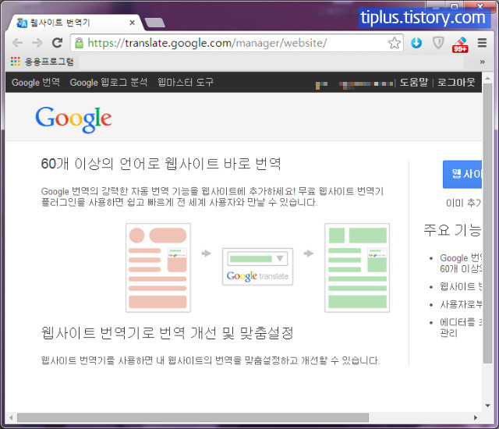Click the horizontal scrollbar thumb
This screenshot has height=429, width=499.
(193, 417)
